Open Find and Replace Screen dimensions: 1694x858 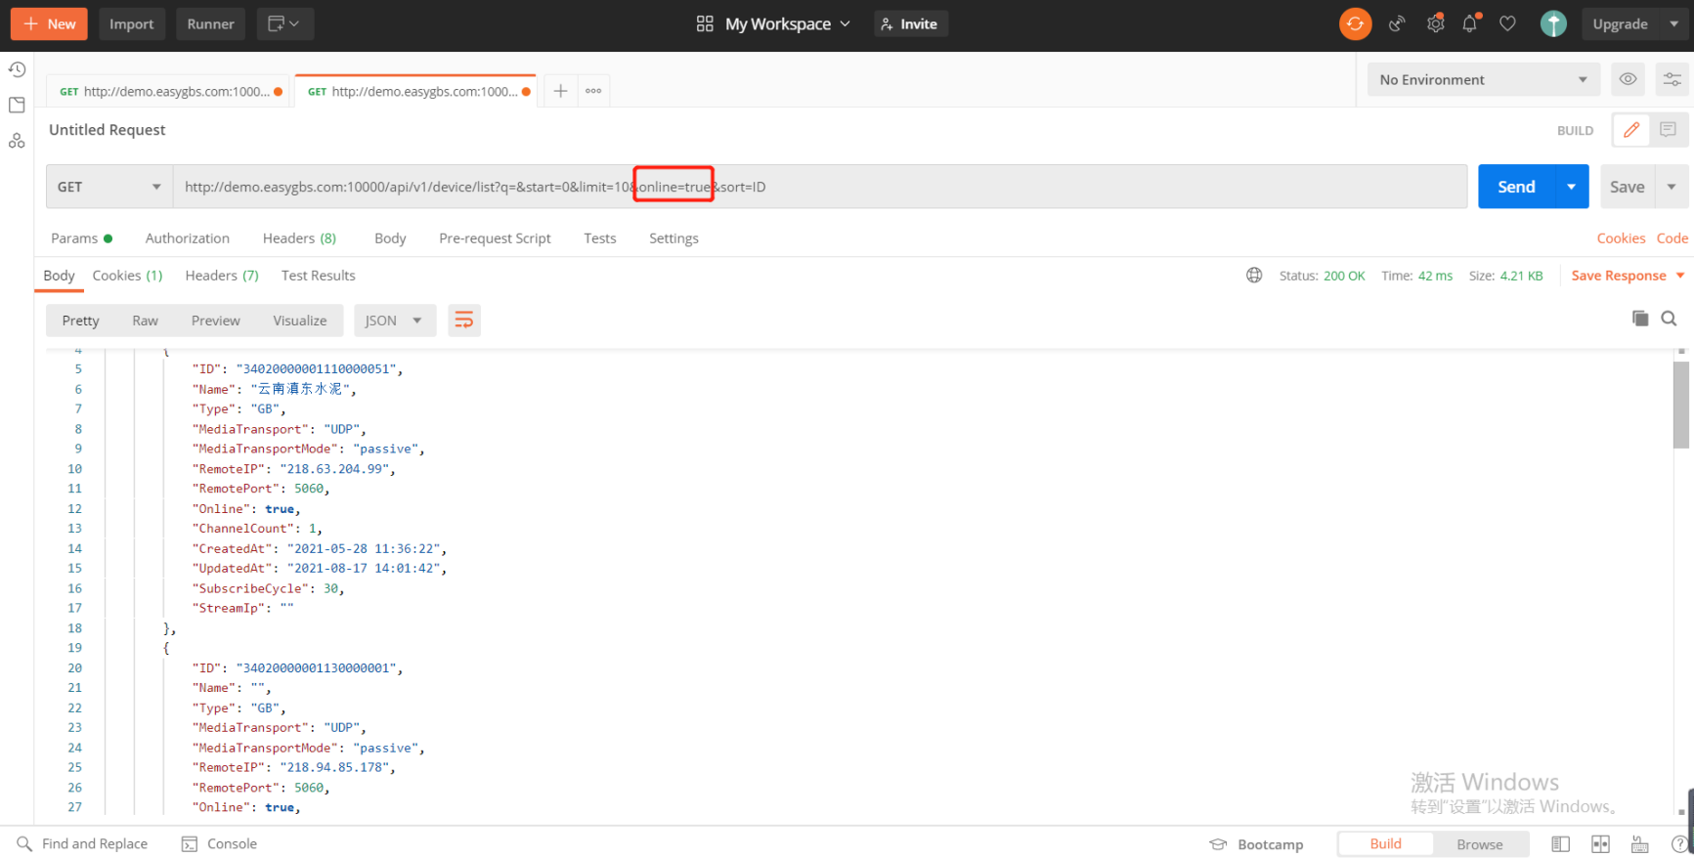point(82,844)
